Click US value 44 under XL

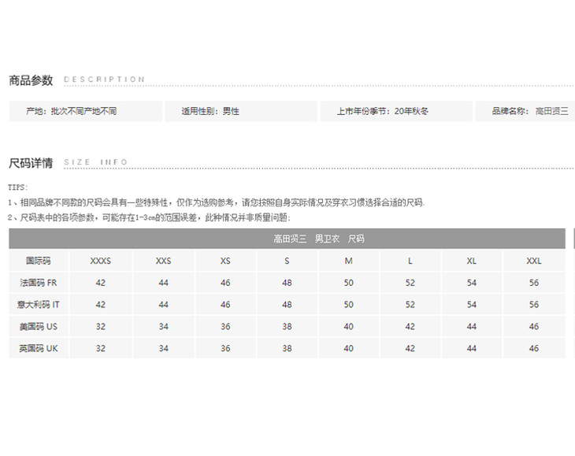(472, 326)
